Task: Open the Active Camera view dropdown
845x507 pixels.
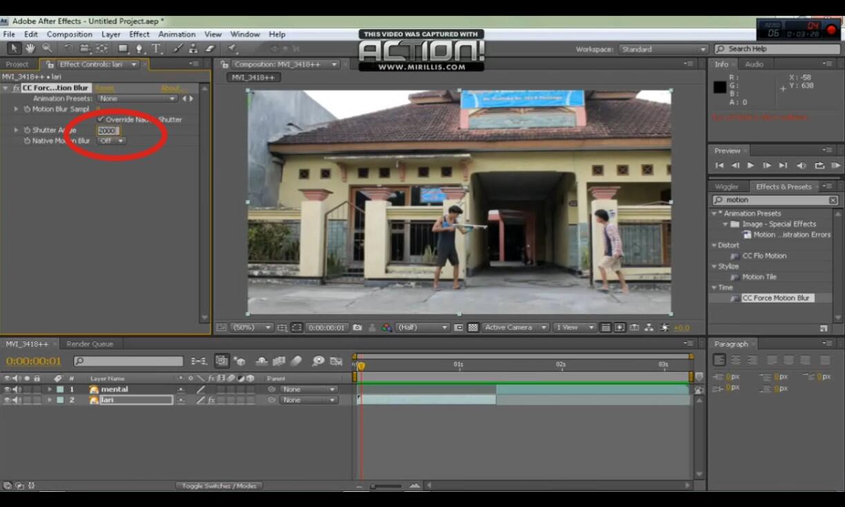Action: tap(515, 327)
